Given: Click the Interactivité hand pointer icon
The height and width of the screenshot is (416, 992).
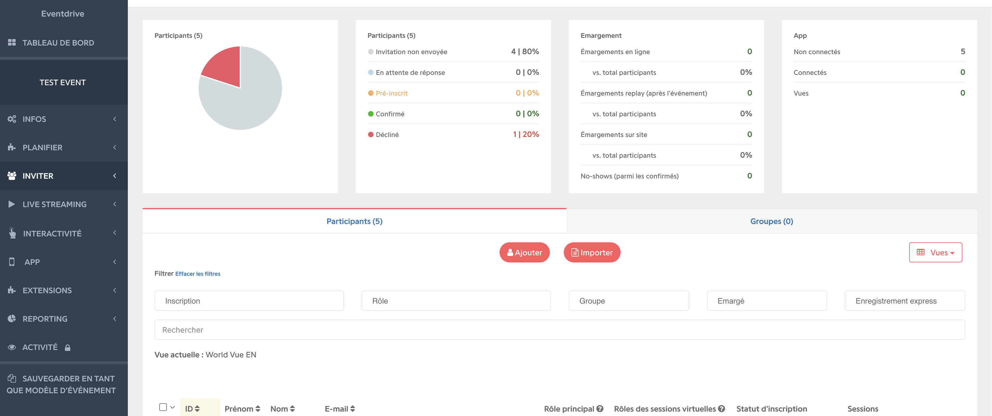Looking at the screenshot, I should coord(12,233).
